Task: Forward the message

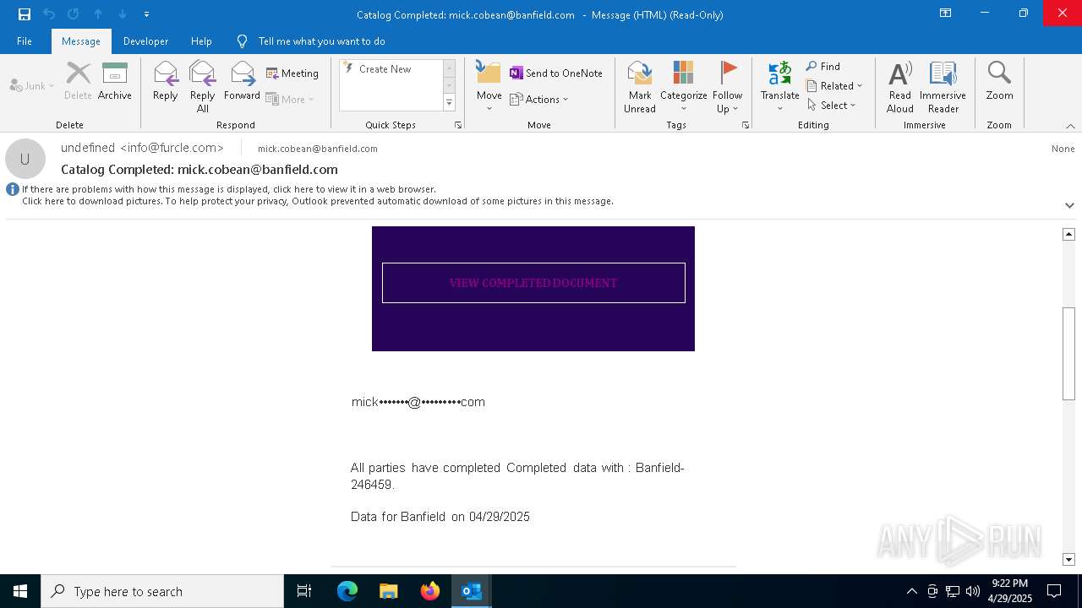Action: point(242,81)
